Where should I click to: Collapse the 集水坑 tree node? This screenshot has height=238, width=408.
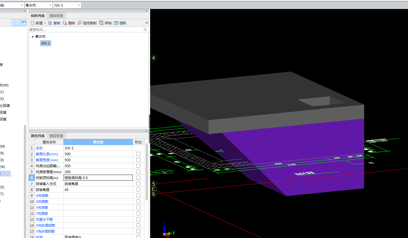[32, 37]
